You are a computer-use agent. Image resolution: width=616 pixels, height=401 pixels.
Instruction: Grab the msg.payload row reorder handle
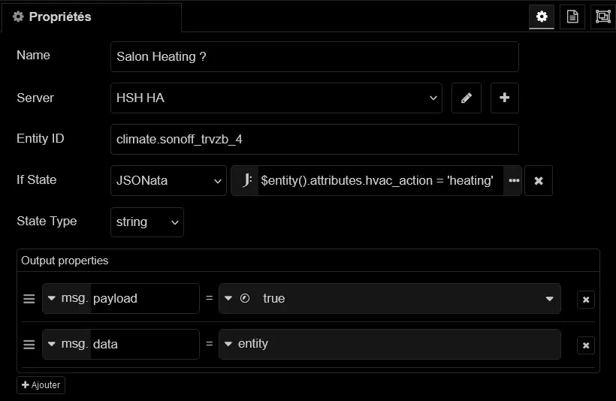point(29,299)
